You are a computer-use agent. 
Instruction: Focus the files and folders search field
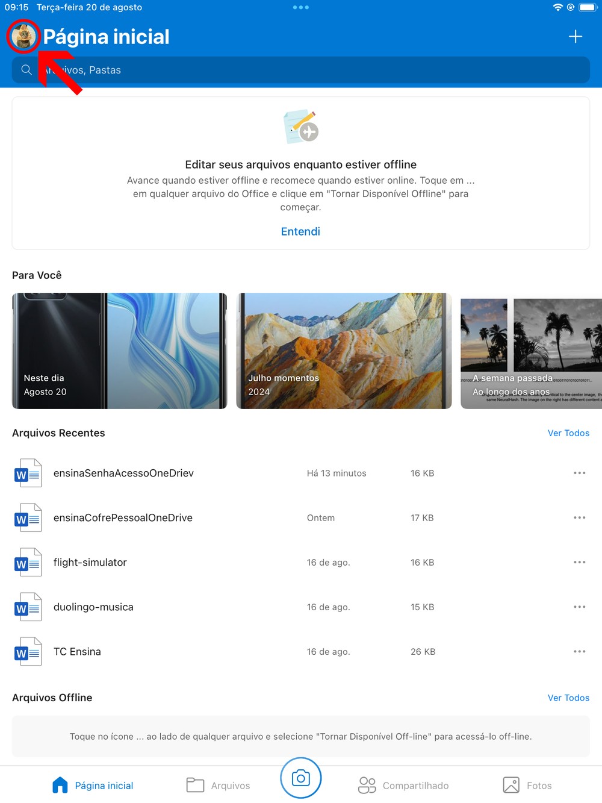(x=301, y=70)
